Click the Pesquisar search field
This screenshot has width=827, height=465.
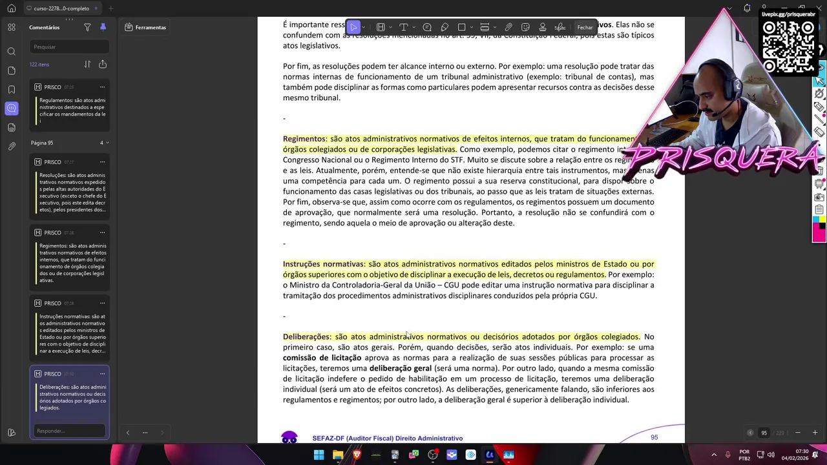pyautogui.click(x=69, y=46)
